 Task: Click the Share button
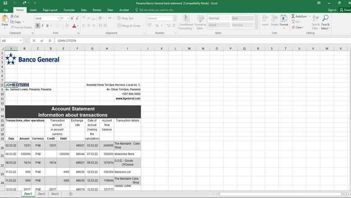[x=345, y=10]
